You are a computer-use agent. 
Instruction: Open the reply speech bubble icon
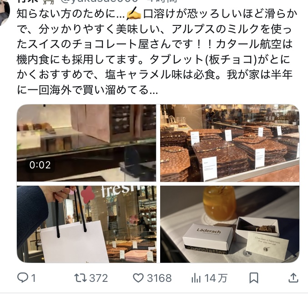(x=23, y=278)
